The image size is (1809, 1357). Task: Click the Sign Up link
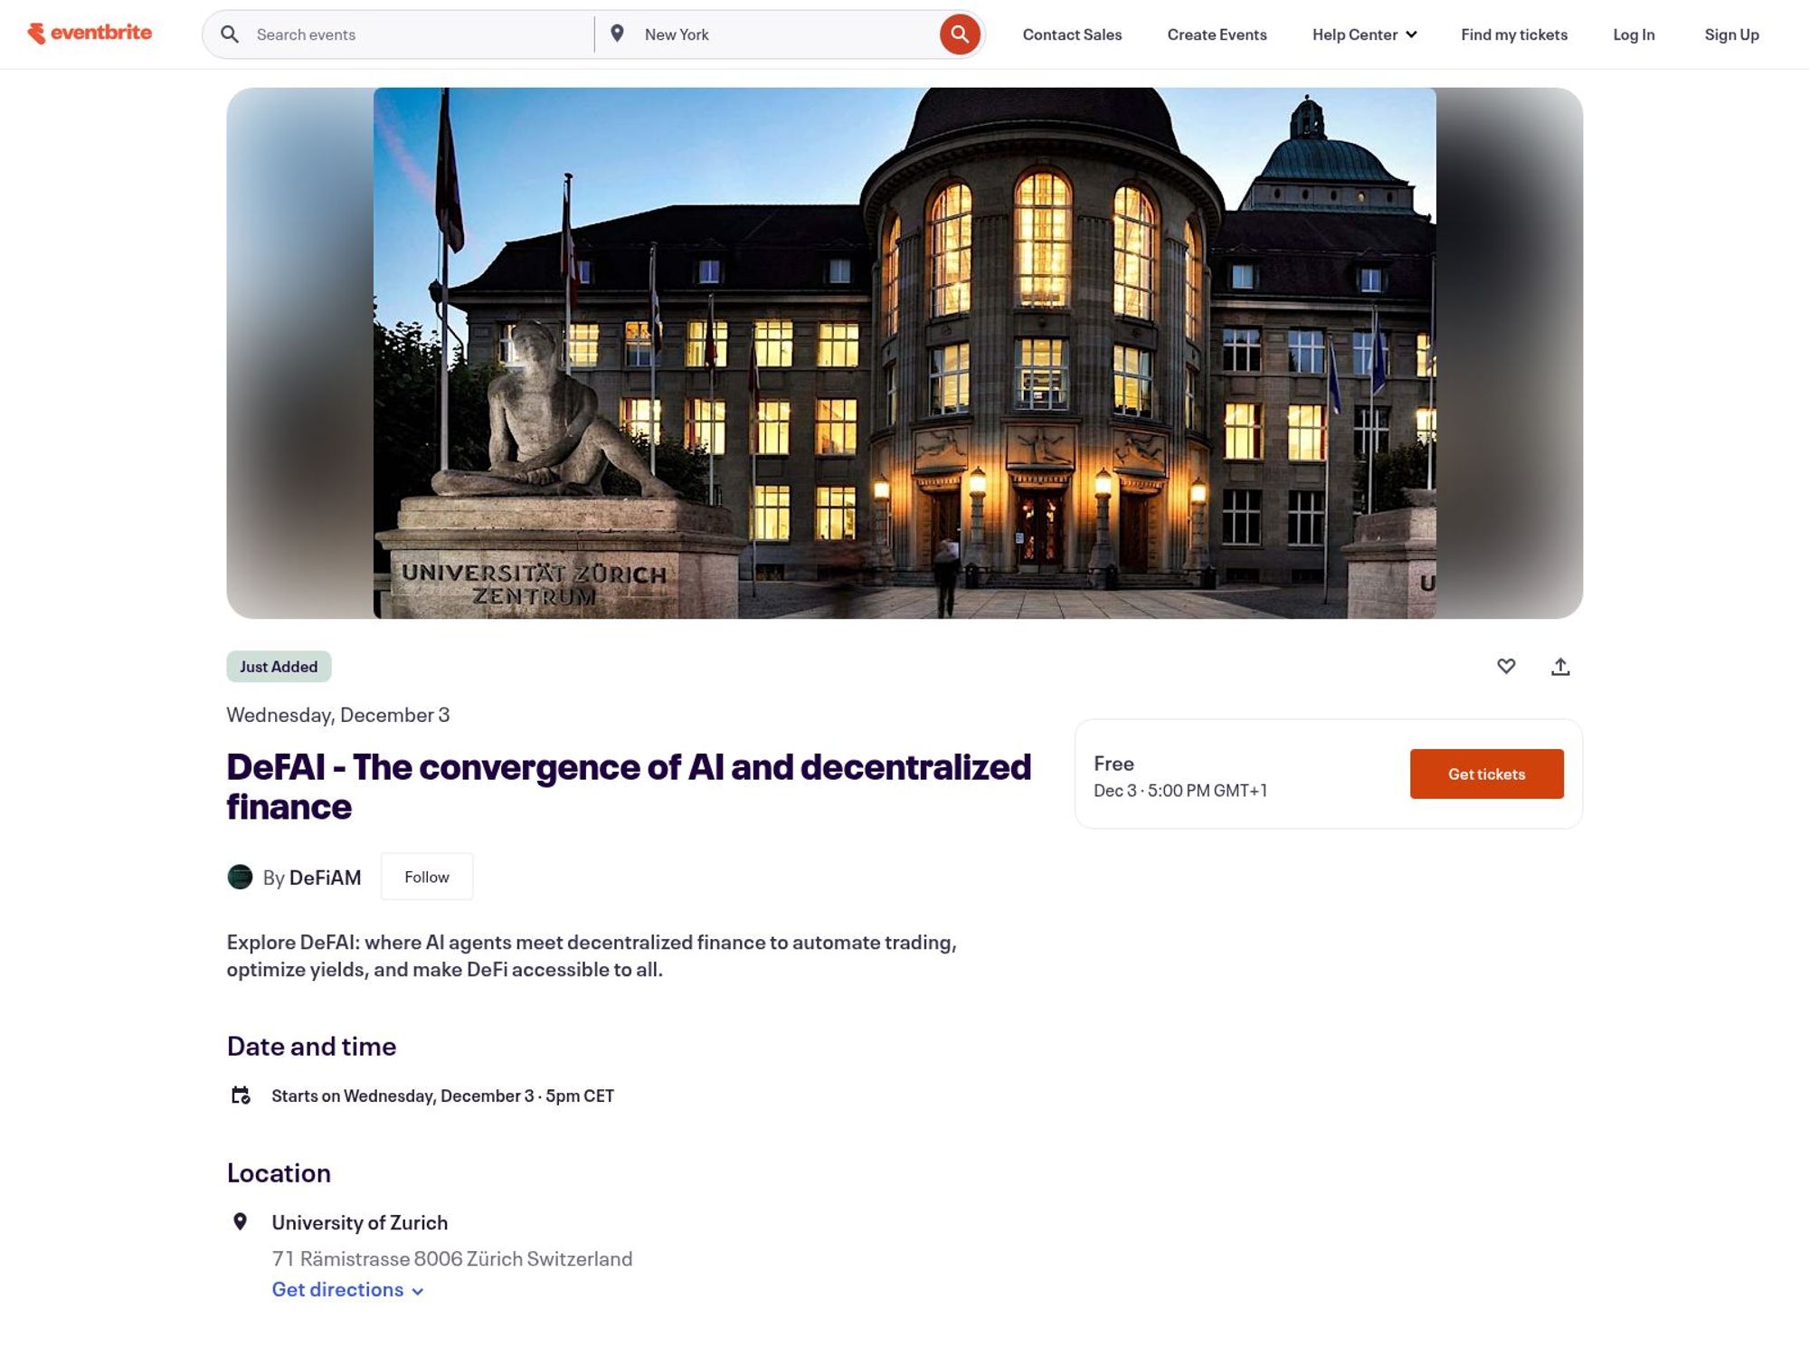pos(1730,33)
